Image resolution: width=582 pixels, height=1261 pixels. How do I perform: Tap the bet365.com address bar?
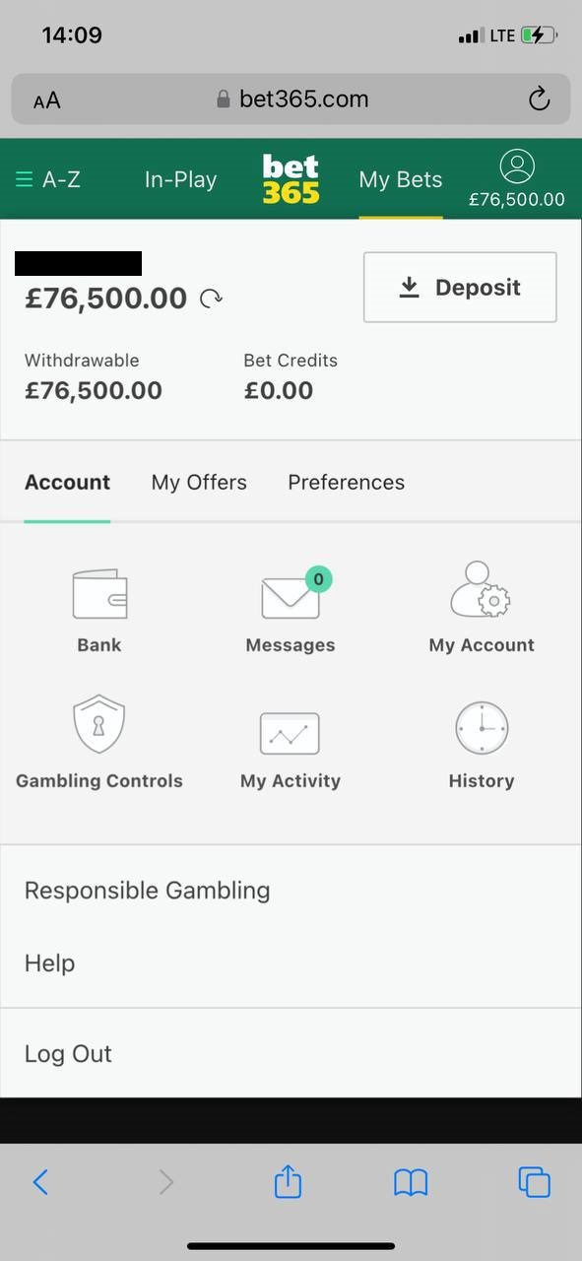(291, 99)
